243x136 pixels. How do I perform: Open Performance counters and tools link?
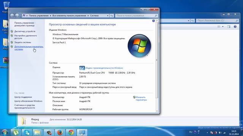(24, 107)
